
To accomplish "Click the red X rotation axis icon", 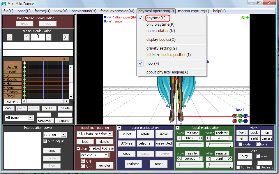I will [235, 116].
